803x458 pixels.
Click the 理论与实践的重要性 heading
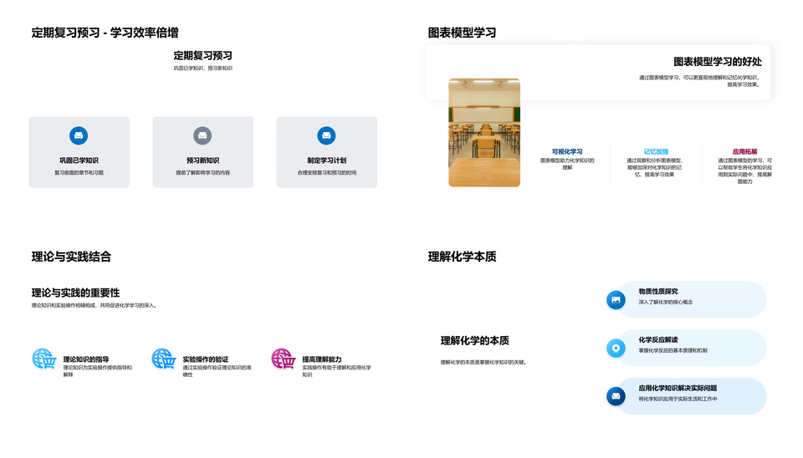pos(75,293)
